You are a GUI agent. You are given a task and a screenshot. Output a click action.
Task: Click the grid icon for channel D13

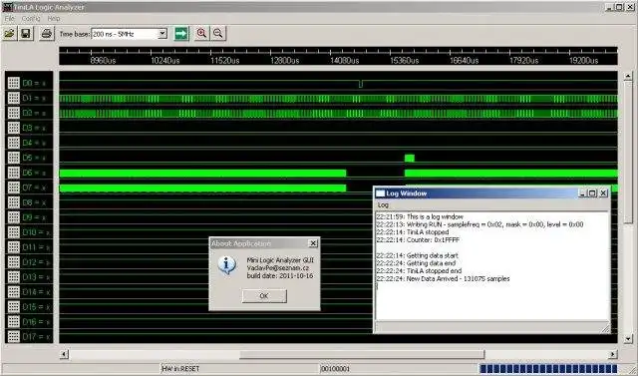(13, 277)
